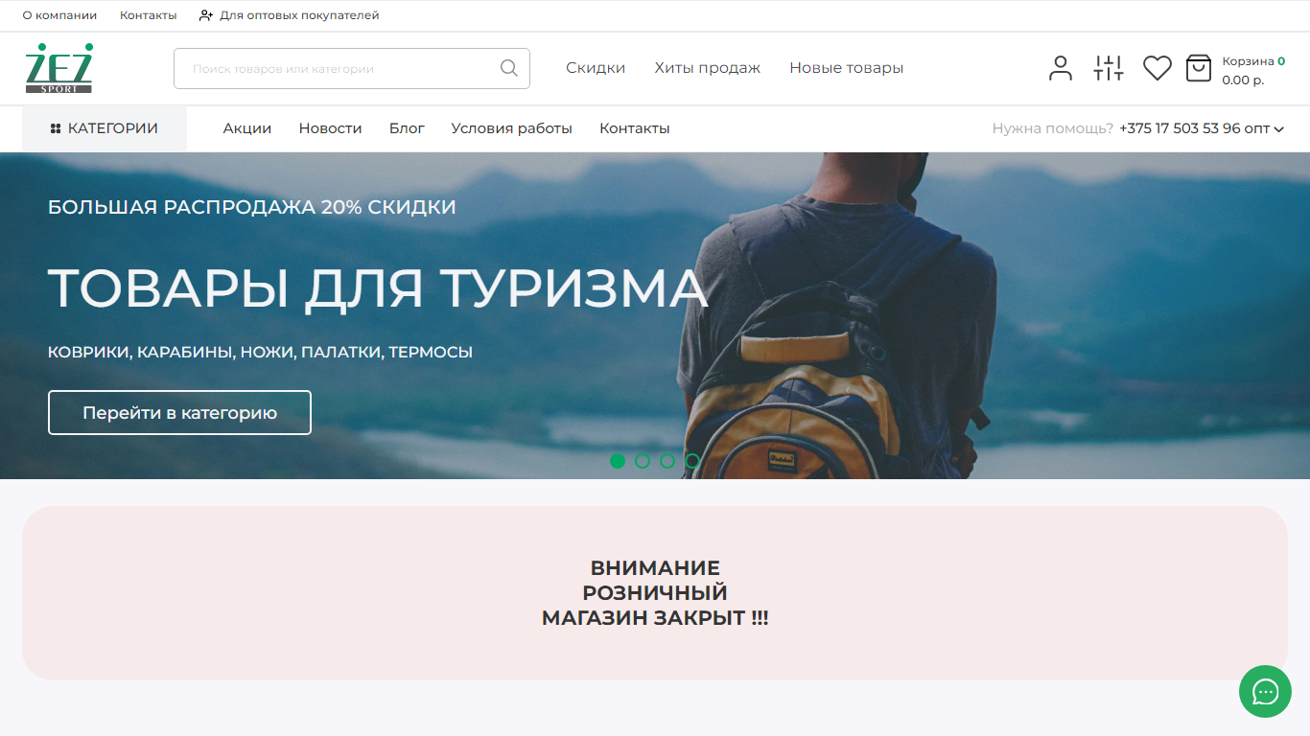Open the Хиты продаж link
This screenshot has height=736, width=1310.
click(x=708, y=68)
